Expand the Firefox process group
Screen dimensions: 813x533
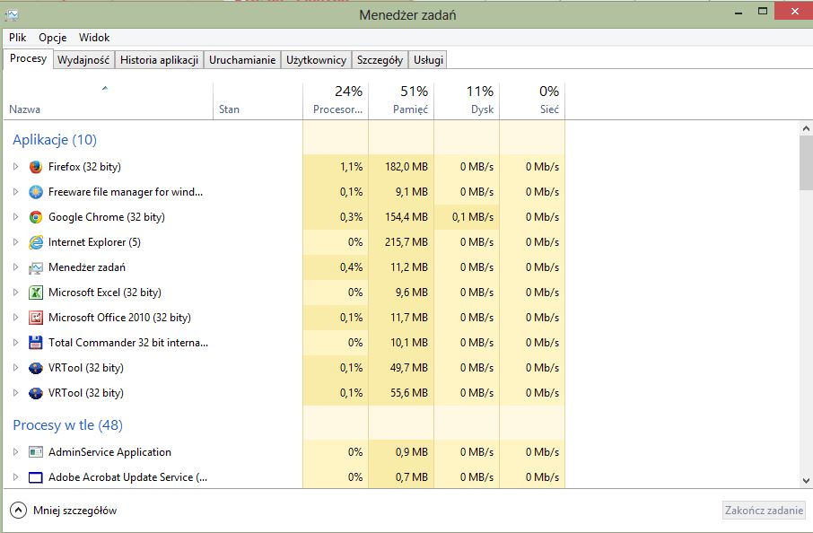click(15, 166)
